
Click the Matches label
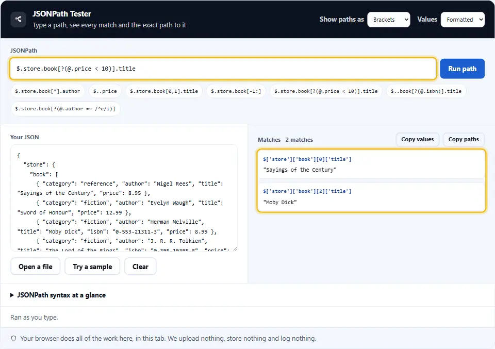click(269, 140)
